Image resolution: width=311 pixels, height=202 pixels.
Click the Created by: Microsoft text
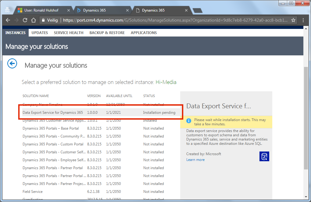[x=204, y=154]
